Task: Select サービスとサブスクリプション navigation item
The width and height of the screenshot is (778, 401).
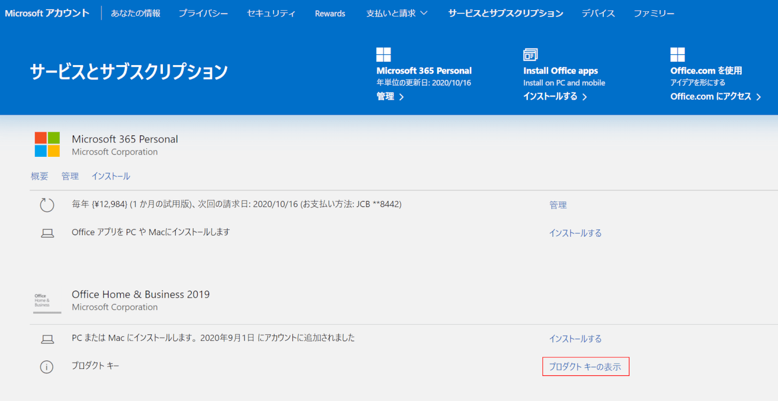Action: (x=505, y=13)
